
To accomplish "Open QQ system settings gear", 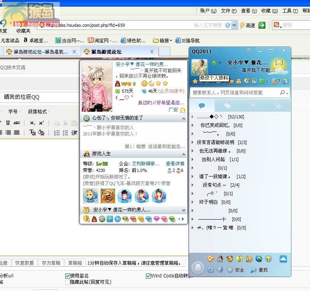I will [x=211, y=270].
